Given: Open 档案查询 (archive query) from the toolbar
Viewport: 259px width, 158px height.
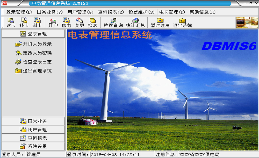Looking at the screenshot, I should [x=113, y=22].
